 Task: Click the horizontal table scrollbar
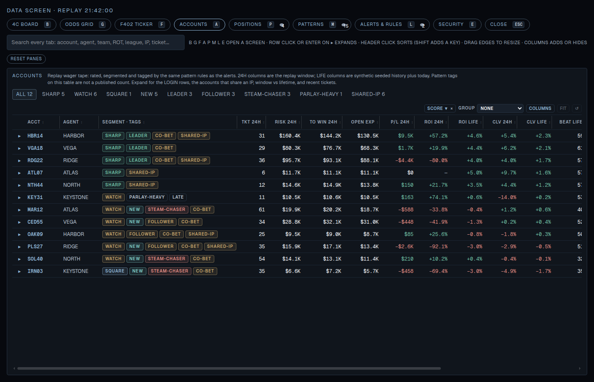tap(229, 368)
